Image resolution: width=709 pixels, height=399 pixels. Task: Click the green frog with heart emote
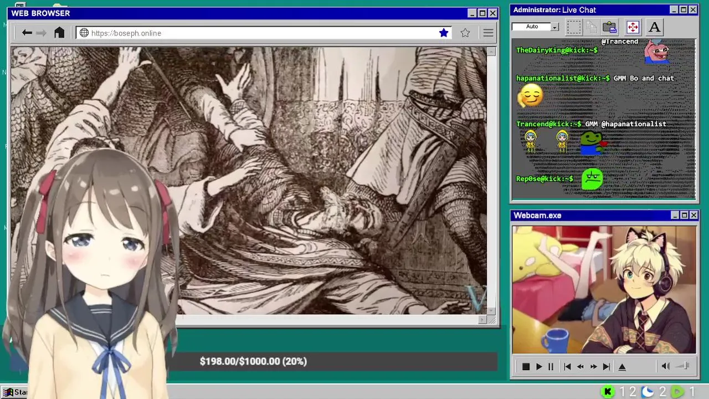click(x=593, y=142)
